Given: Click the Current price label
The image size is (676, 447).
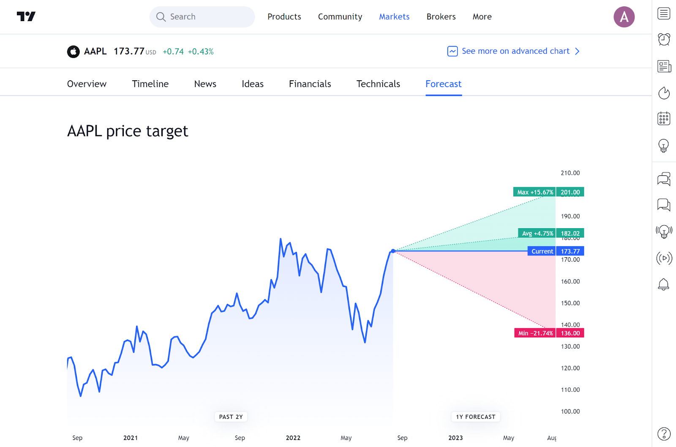Looking at the screenshot, I should (x=542, y=251).
